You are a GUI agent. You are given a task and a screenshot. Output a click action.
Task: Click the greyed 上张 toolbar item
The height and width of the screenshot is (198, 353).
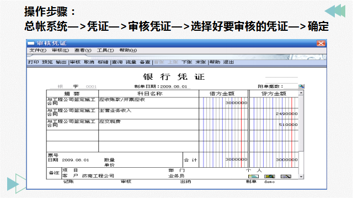pyautogui.click(x=173, y=62)
